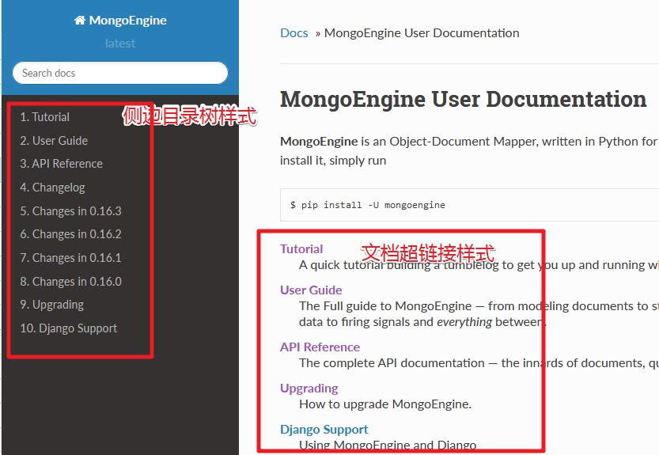Click the home icon beside MongoEngine

pos(80,21)
